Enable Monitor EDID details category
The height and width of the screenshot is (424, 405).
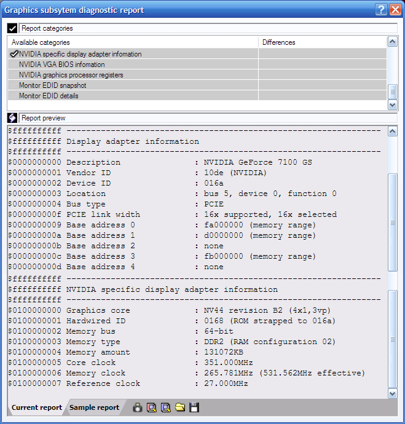[x=14, y=96]
